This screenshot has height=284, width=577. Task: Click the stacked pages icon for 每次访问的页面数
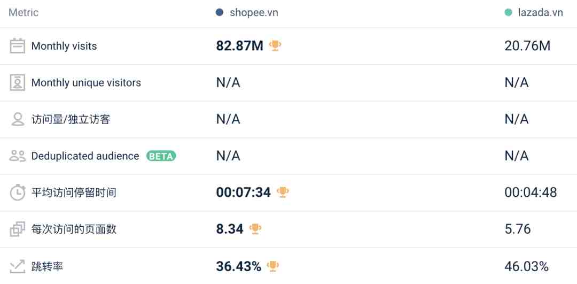coord(18,229)
